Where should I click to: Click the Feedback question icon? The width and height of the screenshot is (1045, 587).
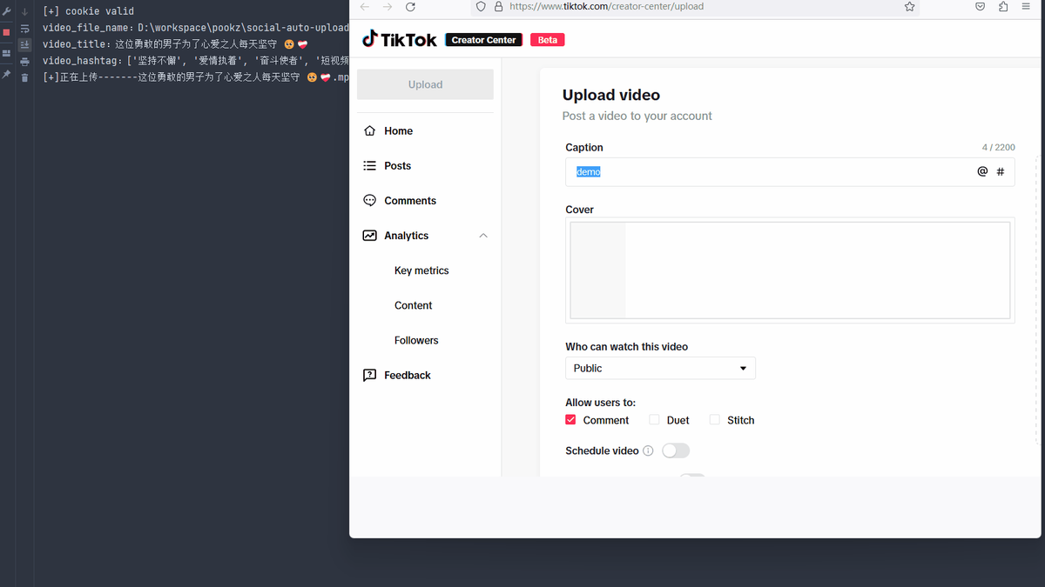(369, 375)
